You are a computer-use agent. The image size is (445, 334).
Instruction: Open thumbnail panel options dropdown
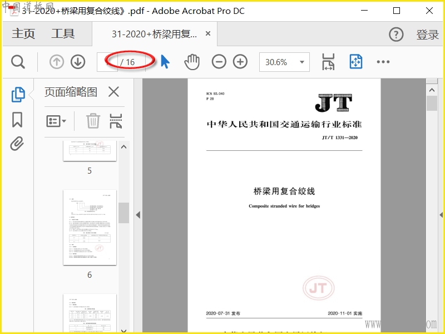coord(56,121)
